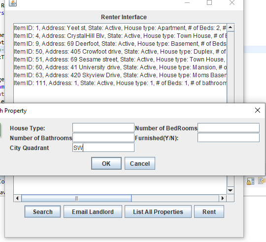
Task: Click the vertical scrollbar up arrow
Action: click(x=231, y=27)
